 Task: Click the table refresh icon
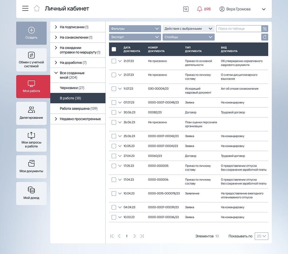[265, 37]
